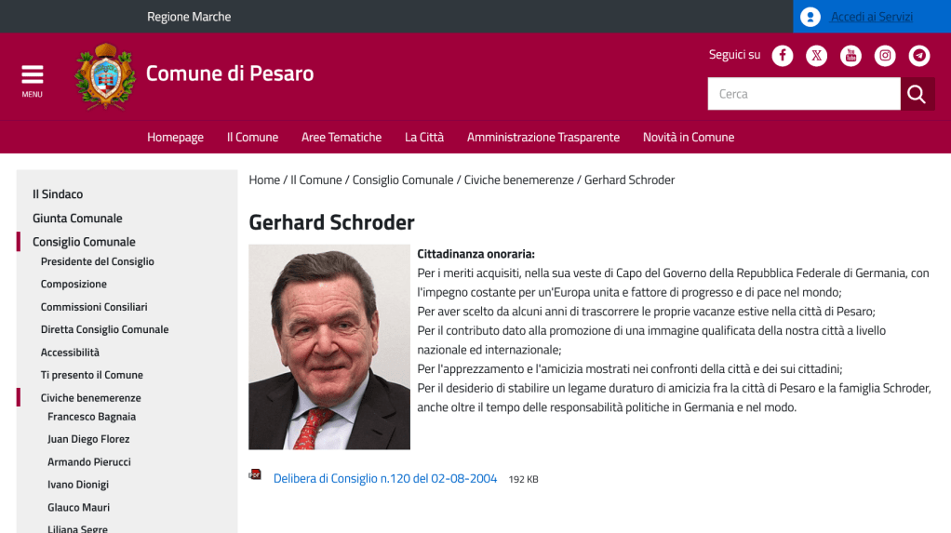Expand Consiglio Comunale in the sidebar
Image resolution: width=951 pixels, height=533 pixels.
[x=84, y=242]
